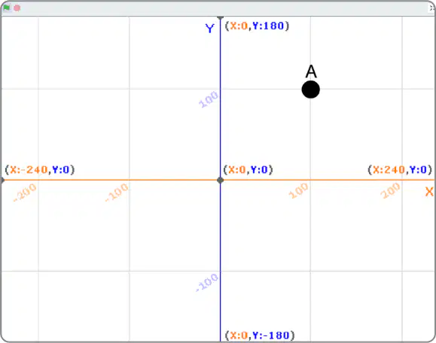Click the -200 tick label on X axis
This screenshot has width=436, height=343.
tap(25, 193)
